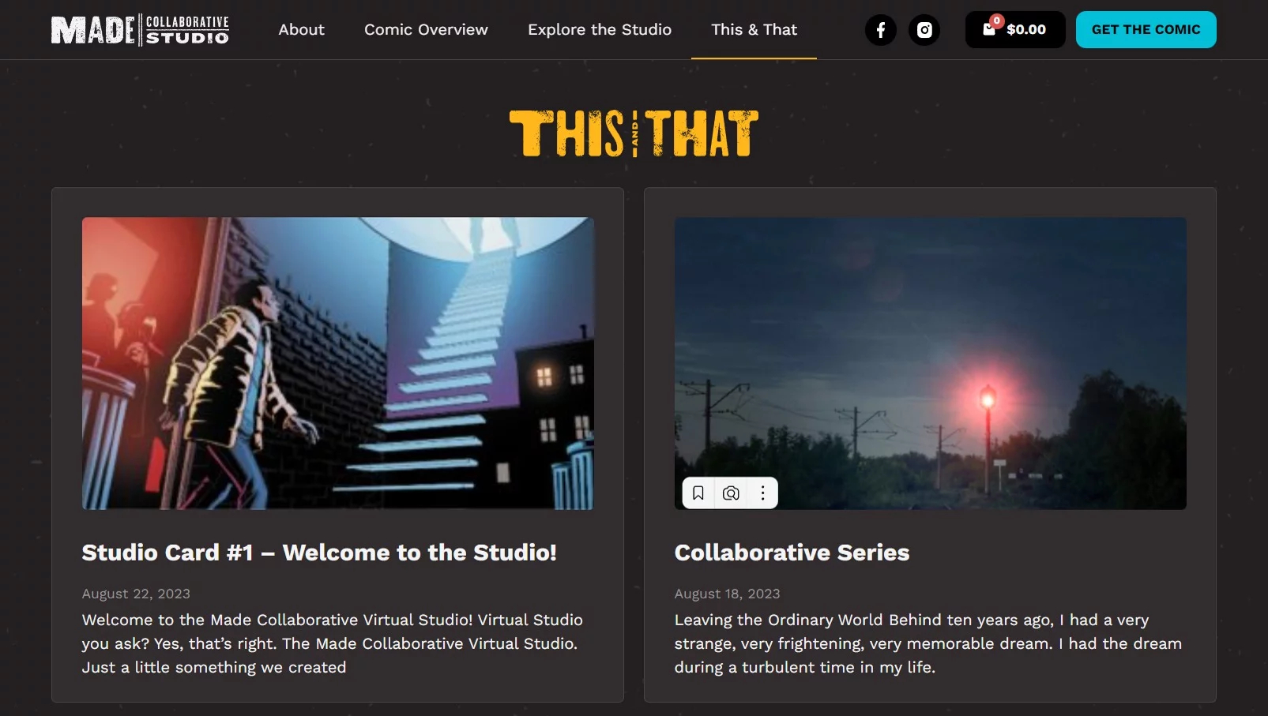Click the GET THE COMIC button
This screenshot has width=1268, height=716.
(1146, 30)
